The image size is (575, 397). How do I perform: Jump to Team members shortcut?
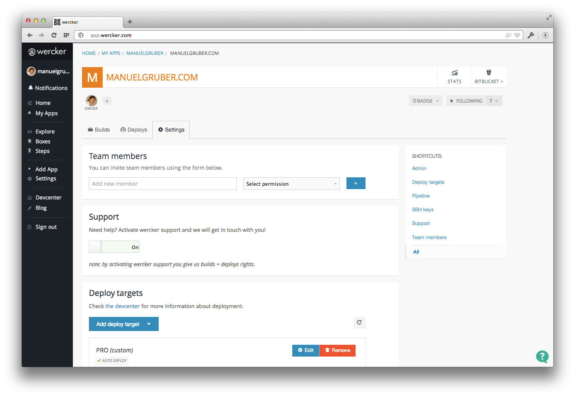click(x=429, y=237)
